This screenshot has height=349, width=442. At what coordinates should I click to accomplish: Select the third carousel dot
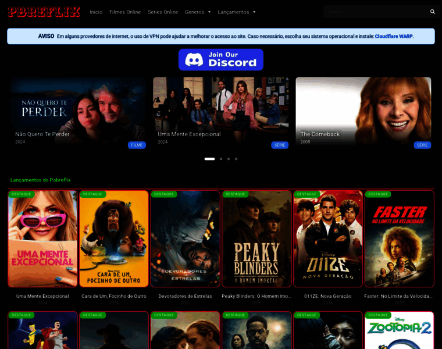(229, 159)
